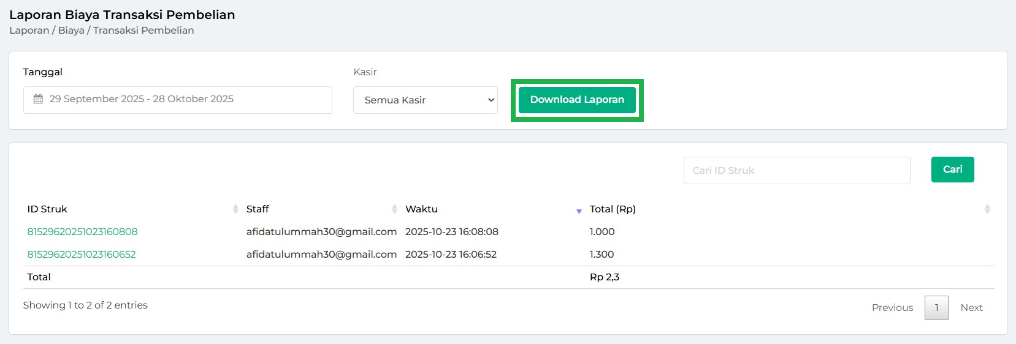Click sort arrows icon for Staff column
The height and width of the screenshot is (344, 1016).
(394, 209)
